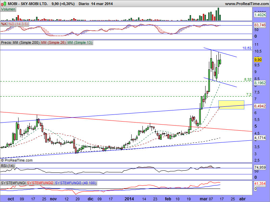Select the Precio panel label
This screenshot has height=202, width=270.
(6, 42)
